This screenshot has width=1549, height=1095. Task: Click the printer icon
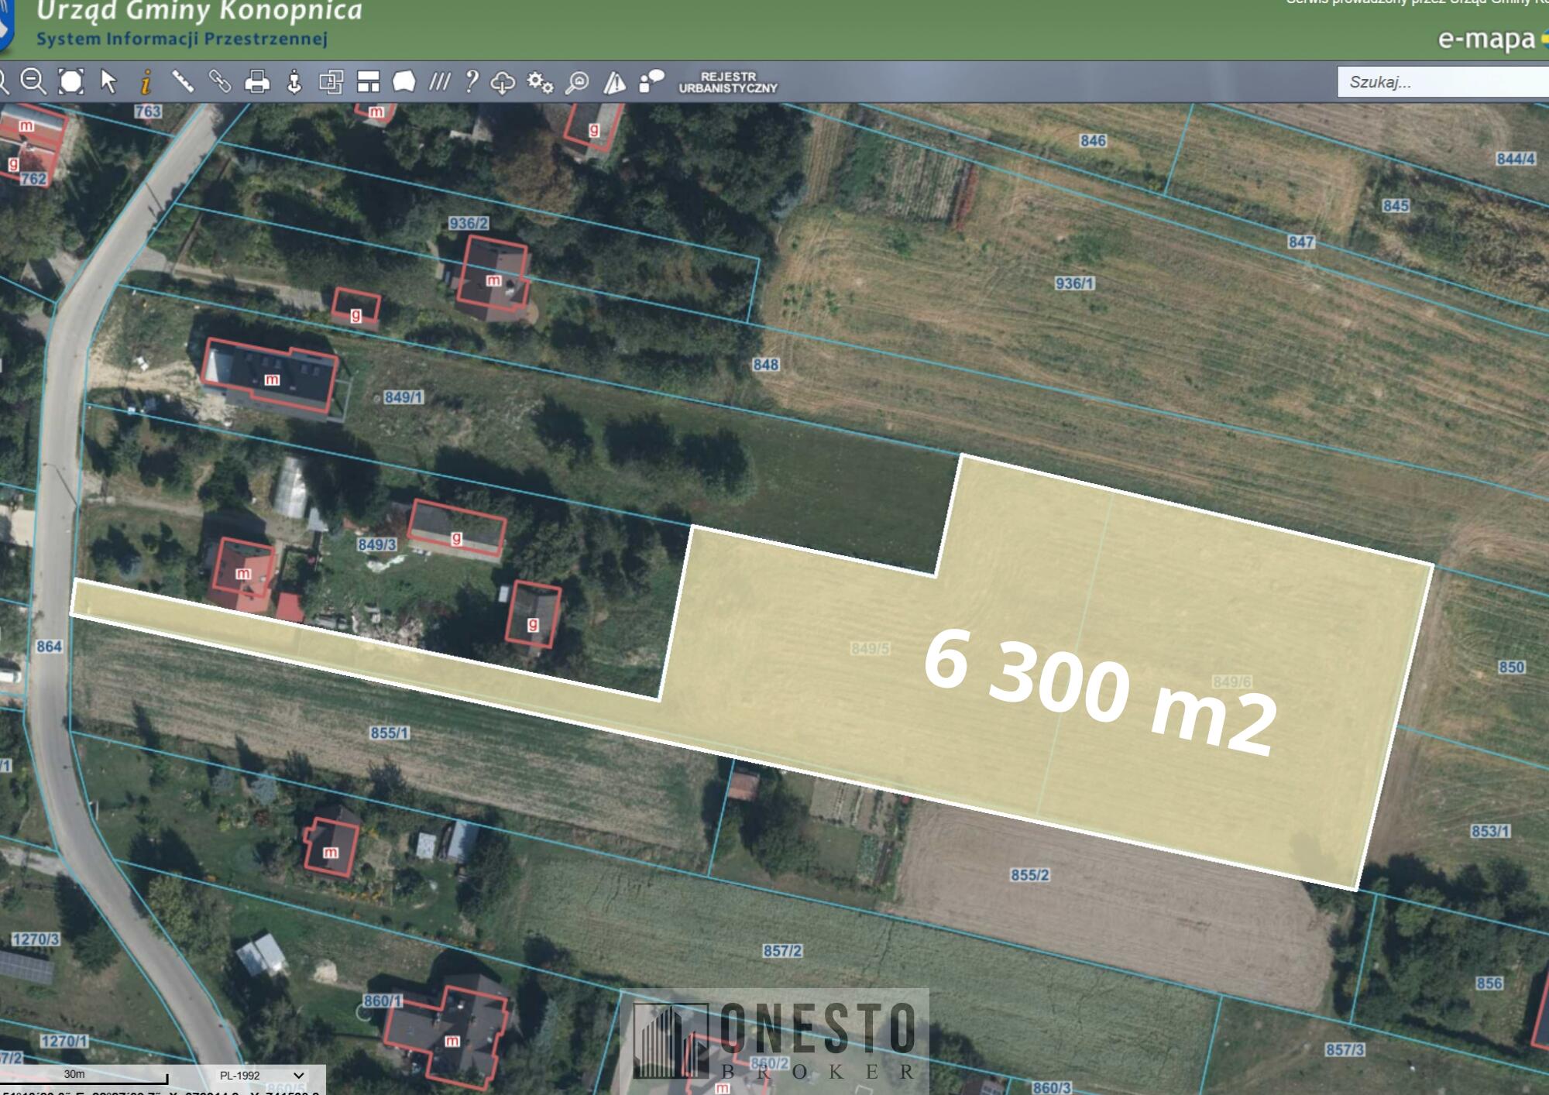(257, 81)
